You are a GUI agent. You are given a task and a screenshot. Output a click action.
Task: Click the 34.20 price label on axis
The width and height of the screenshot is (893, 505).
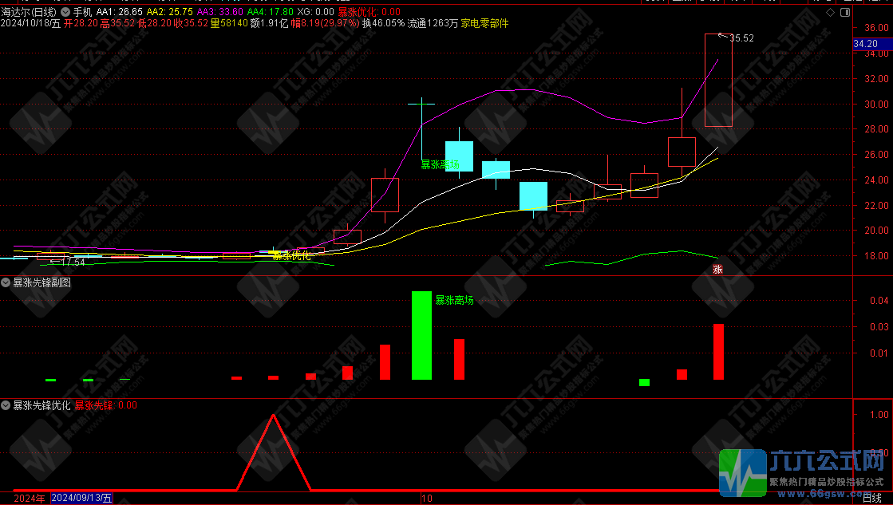[x=865, y=44]
